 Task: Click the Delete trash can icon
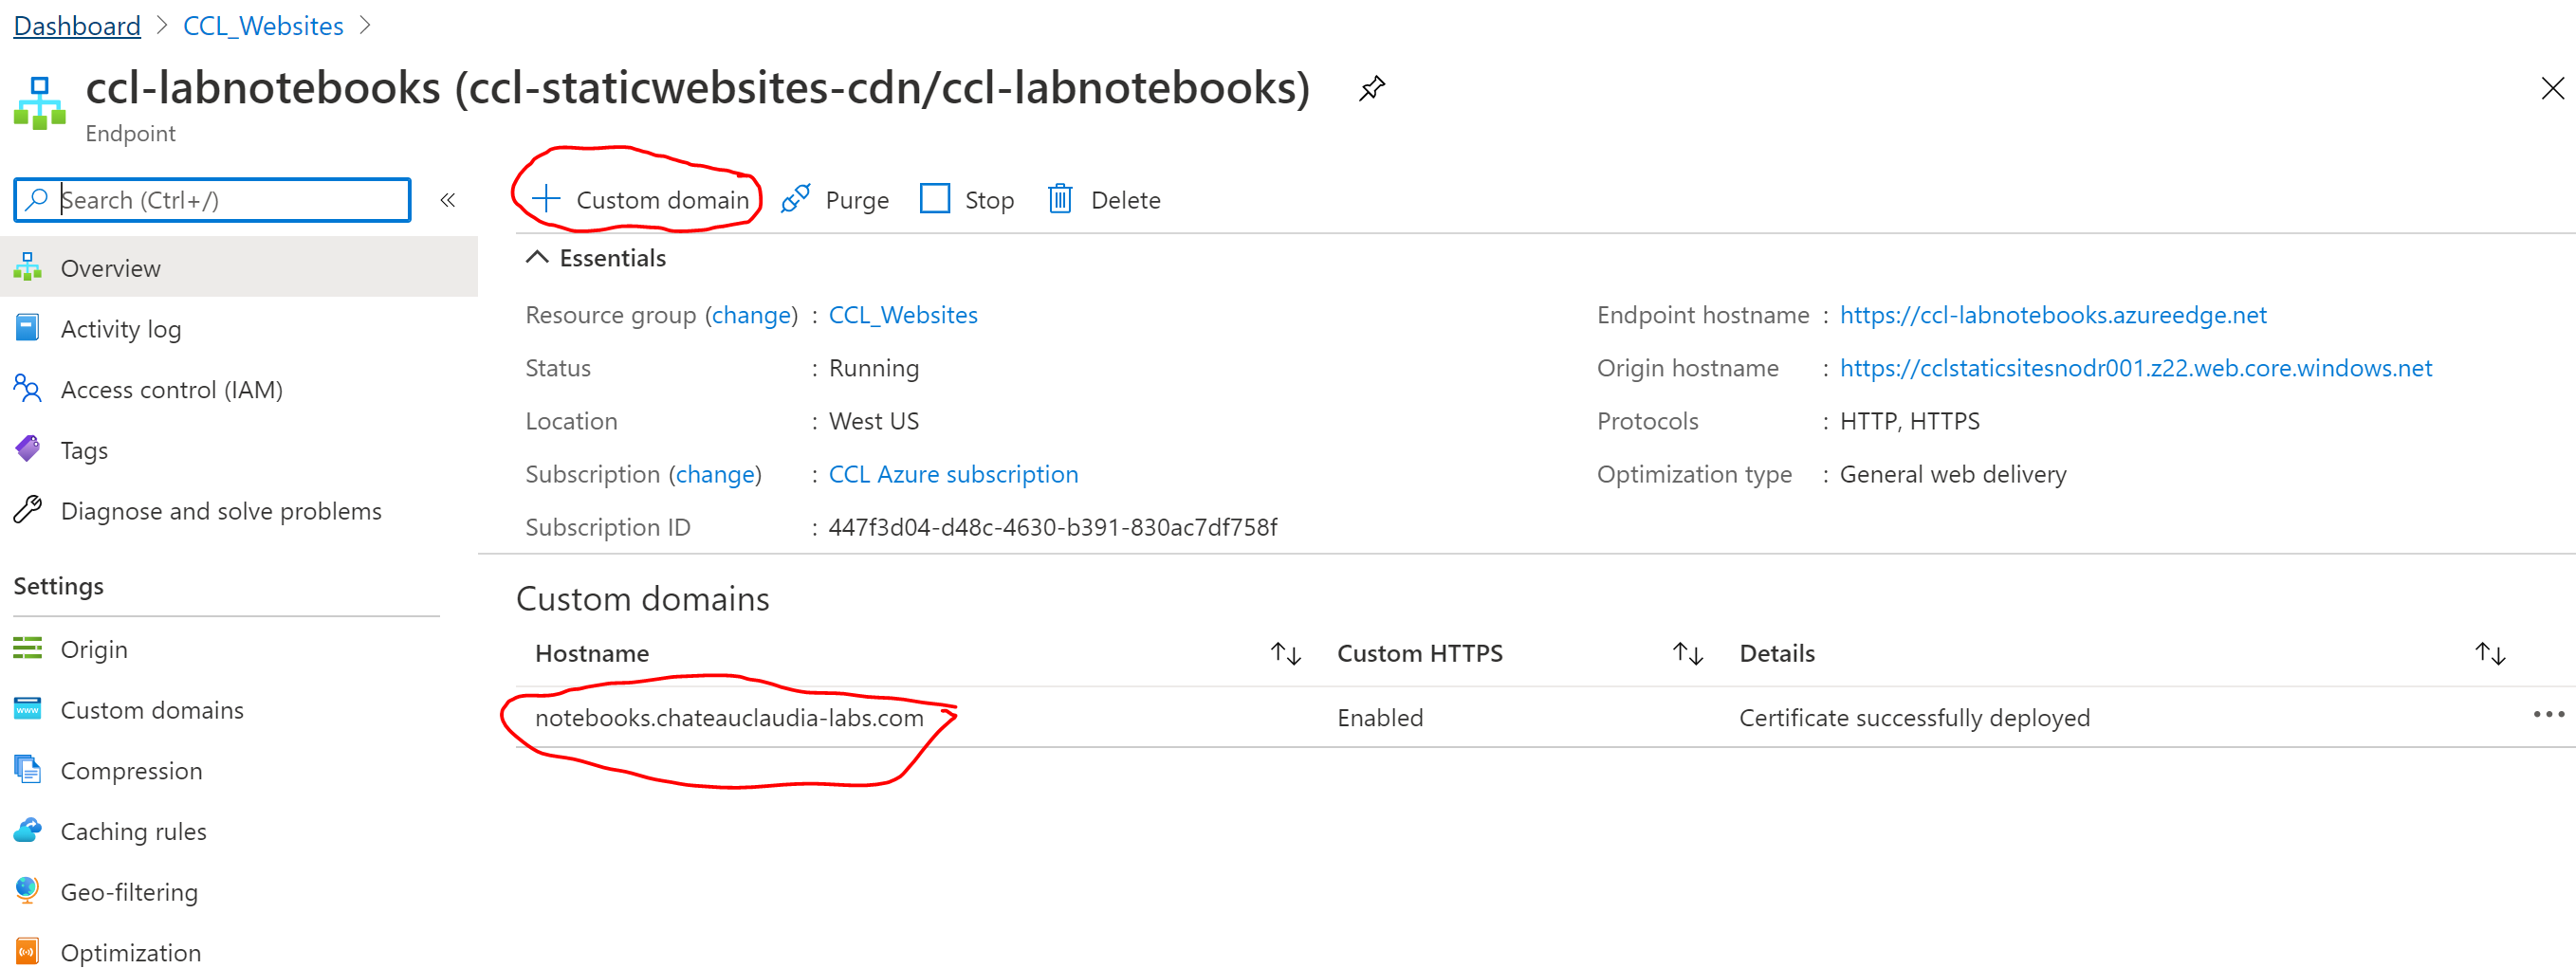1059,199
